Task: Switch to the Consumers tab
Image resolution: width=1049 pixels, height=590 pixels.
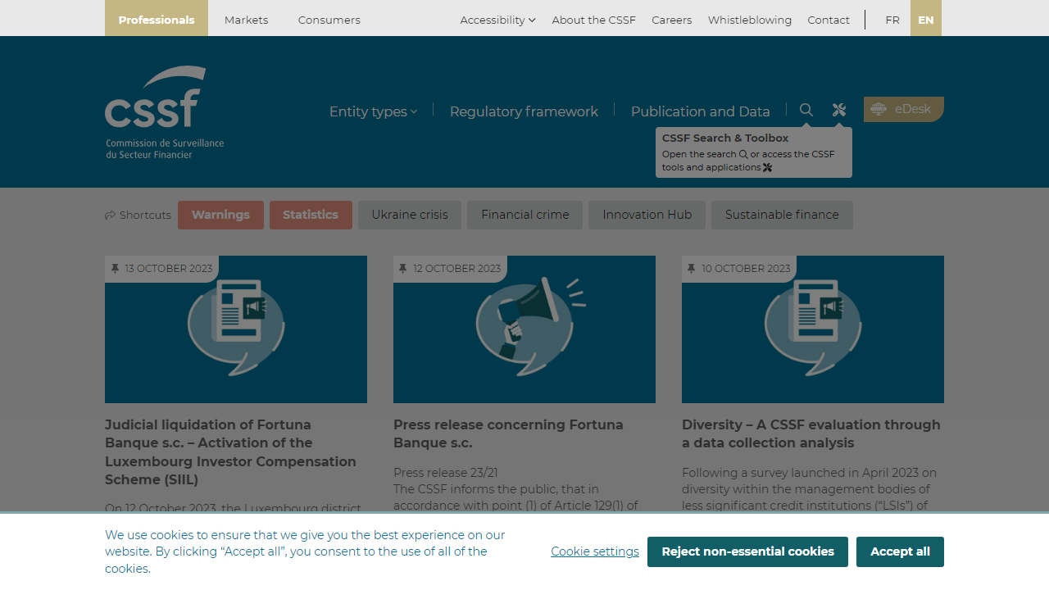Action: [329, 20]
